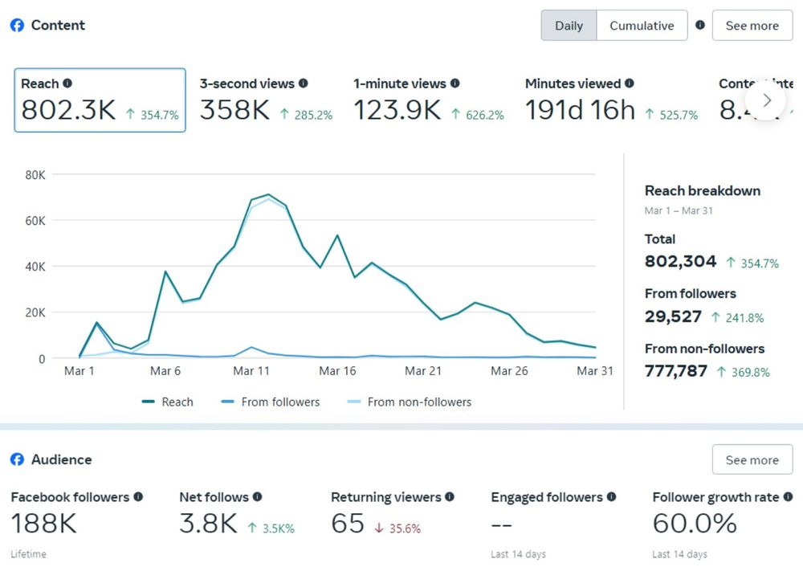803x571 pixels.
Task: Open the info icon next to Returning viewers
Action: pos(450,496)
